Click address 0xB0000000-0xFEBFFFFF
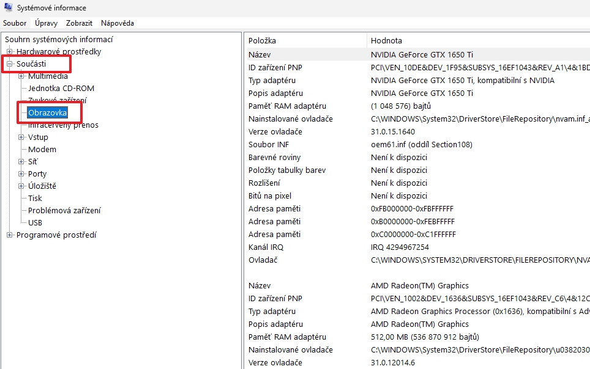 tap(413, 221)
